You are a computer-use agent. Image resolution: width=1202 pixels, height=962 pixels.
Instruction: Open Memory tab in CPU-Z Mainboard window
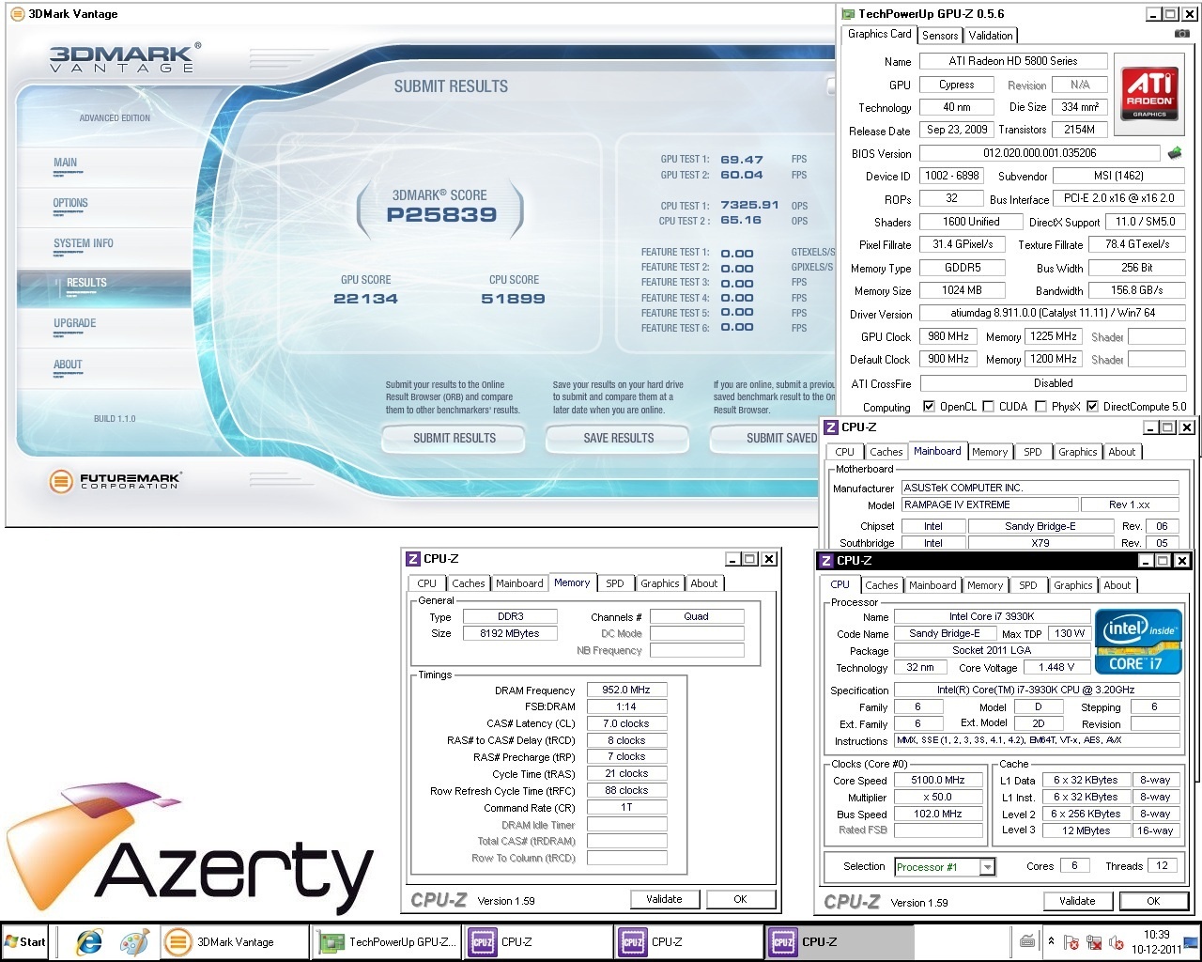(990, 452)
